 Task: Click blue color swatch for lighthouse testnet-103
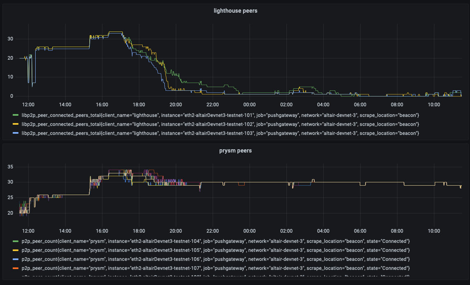click(16, 133)
